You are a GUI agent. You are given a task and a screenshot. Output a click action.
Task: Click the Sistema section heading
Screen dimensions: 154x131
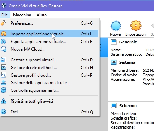pos(127,62)
